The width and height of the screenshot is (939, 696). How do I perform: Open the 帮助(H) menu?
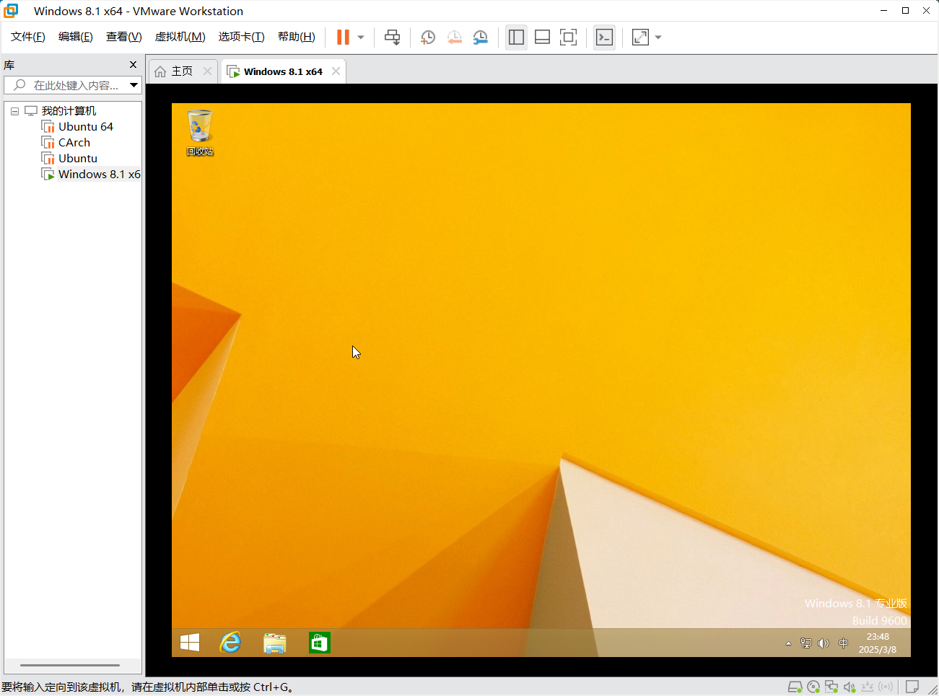click(x=297, y=37)
